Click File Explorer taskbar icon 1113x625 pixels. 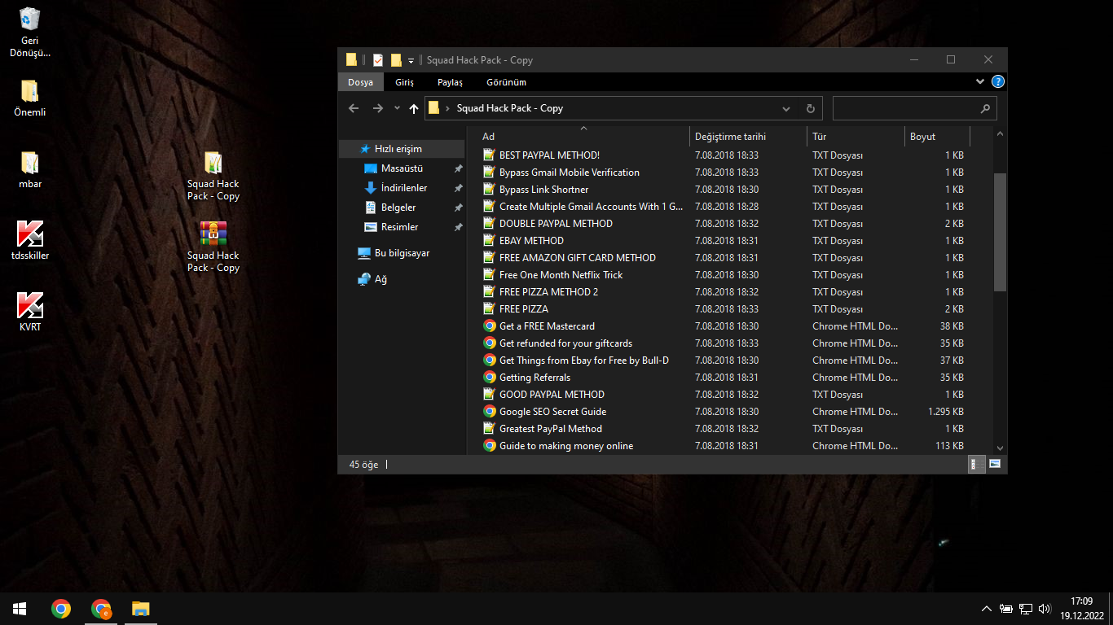point(141,609)
